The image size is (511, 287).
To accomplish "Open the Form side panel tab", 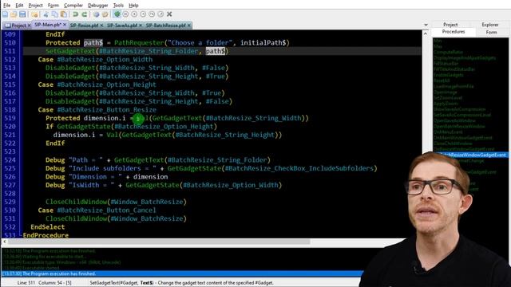I will 492,32.
